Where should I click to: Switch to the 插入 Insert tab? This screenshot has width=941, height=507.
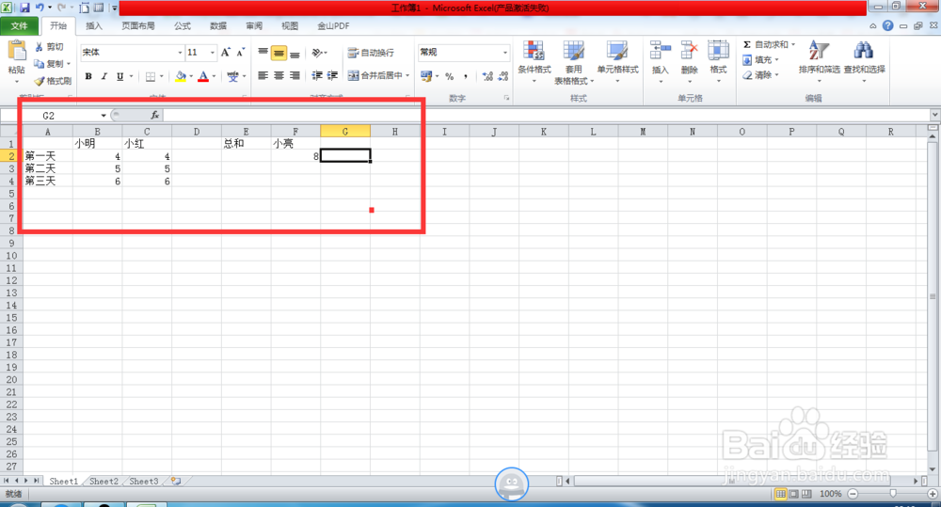94,25
